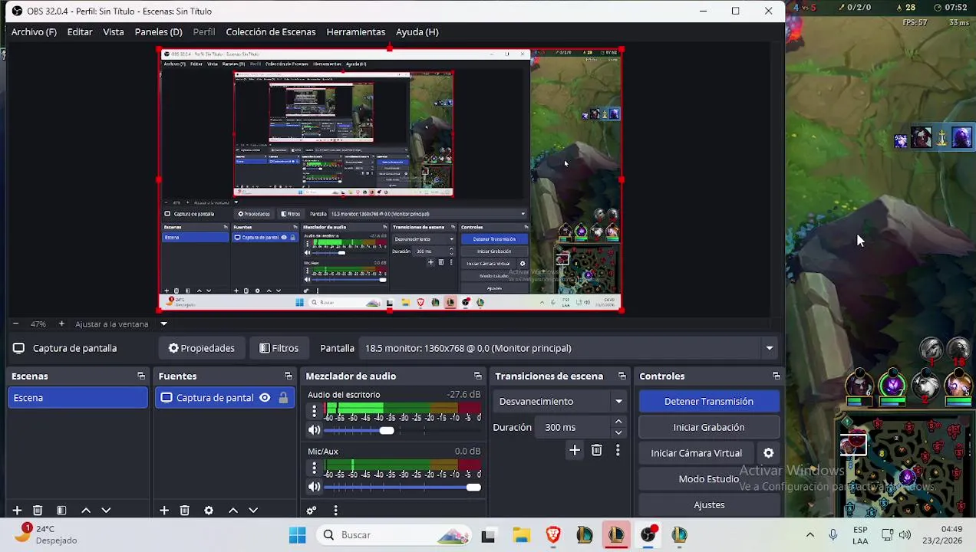This screenshot has width=976, height=552.
Task: Click Iniciar Cámara Virtual button
Action: (x=697, y=453)
